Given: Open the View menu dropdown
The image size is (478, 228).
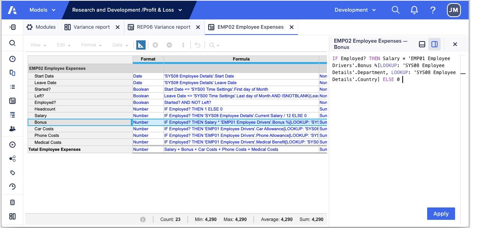Looking at the screenshot, I should coord(38,45).
